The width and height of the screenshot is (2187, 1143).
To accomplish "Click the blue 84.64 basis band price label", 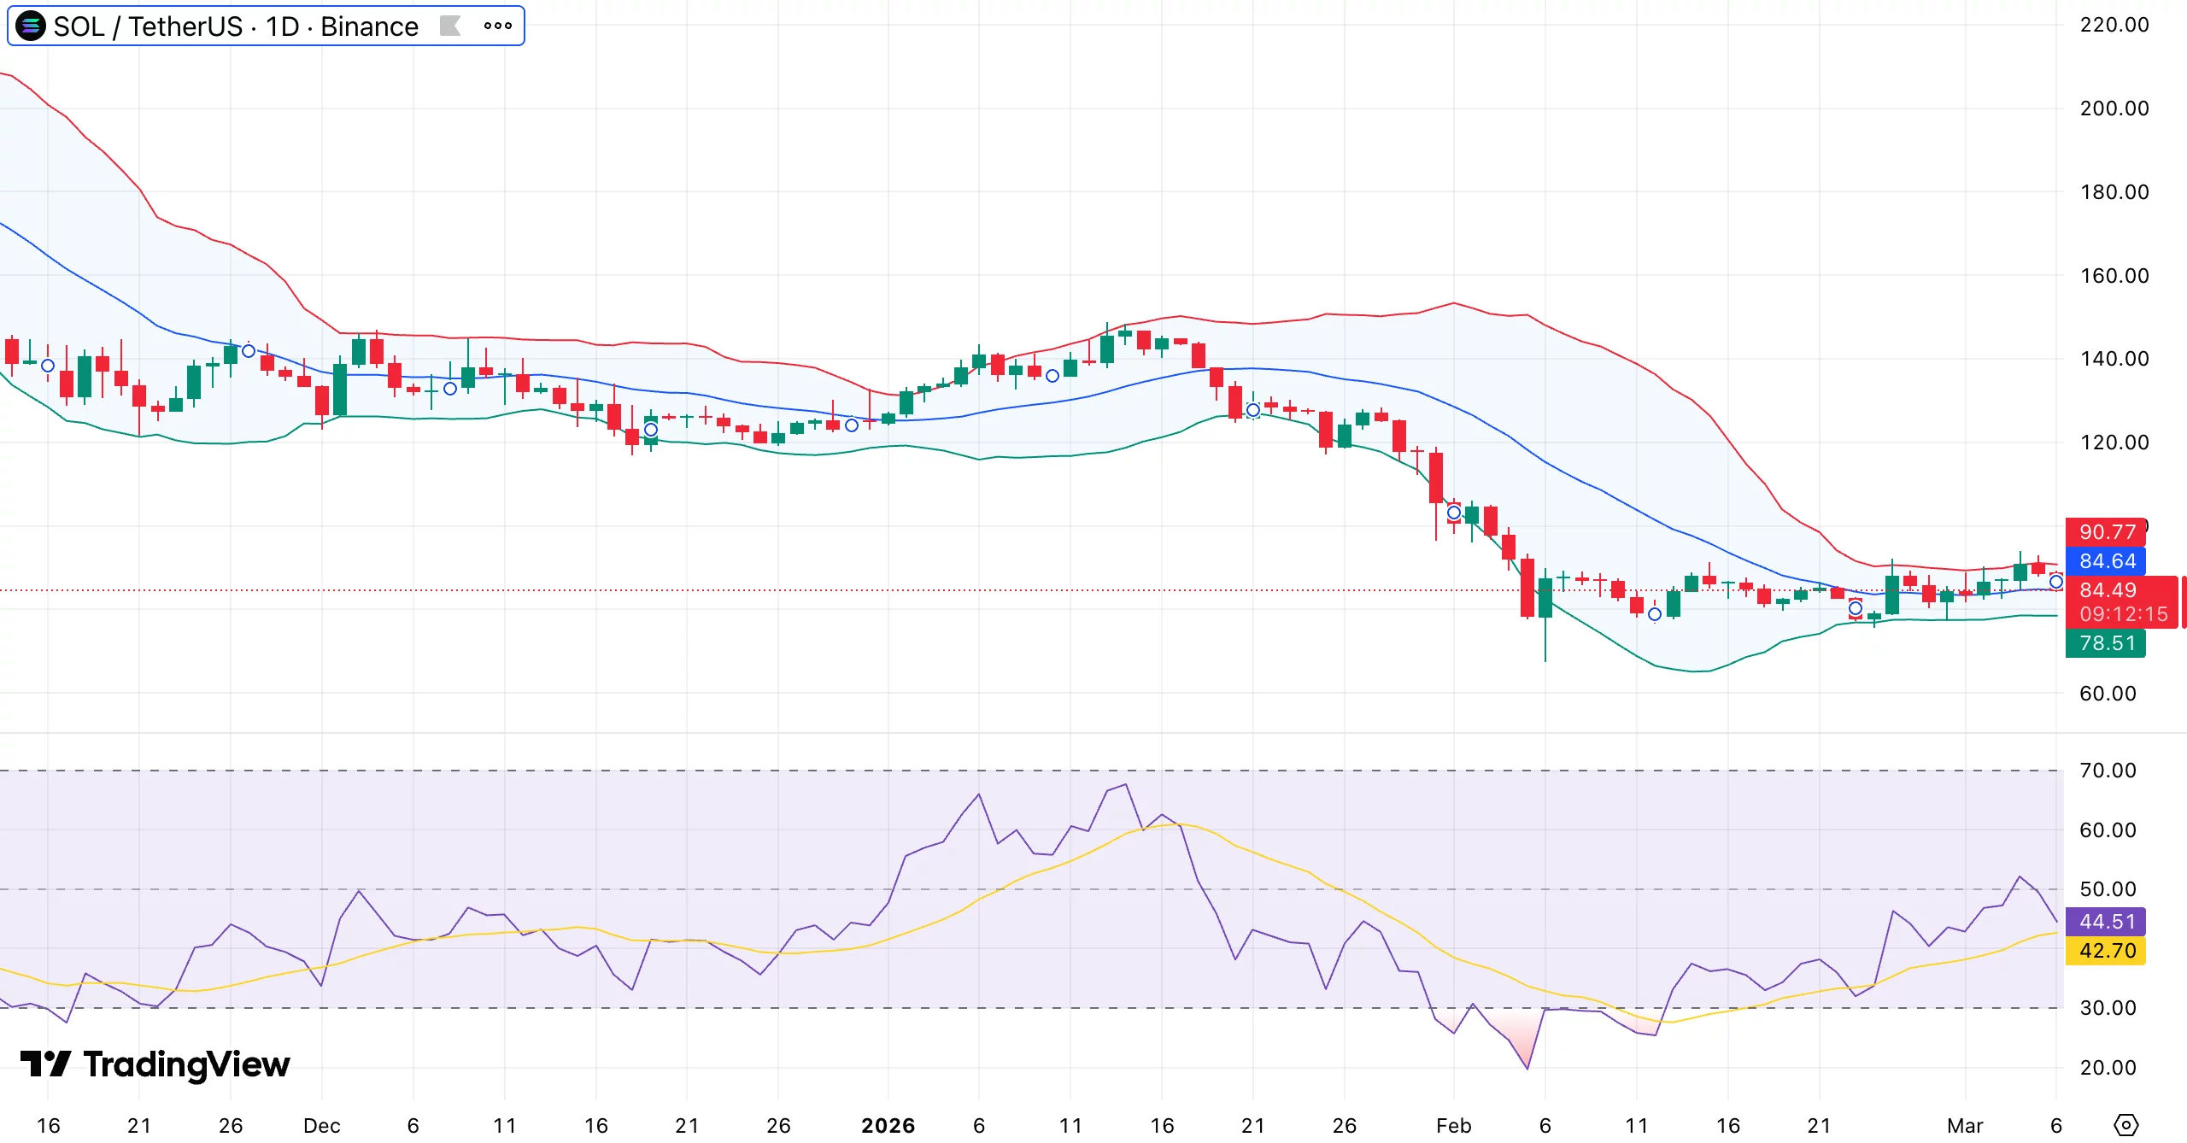I will [2107, 561].
